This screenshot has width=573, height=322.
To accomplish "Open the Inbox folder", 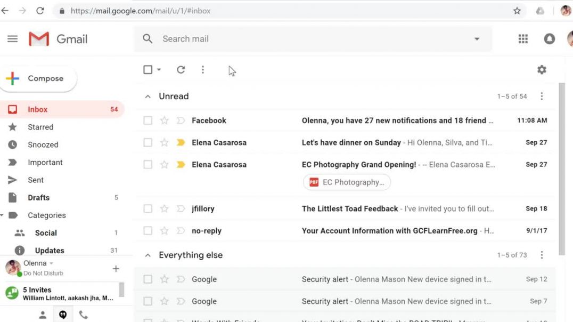I will tap(62, 109).
